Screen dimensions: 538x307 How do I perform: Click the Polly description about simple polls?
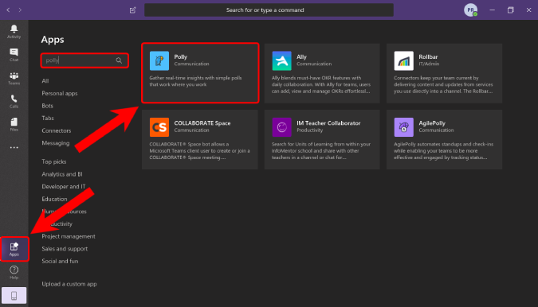click(x=195, y=81)
